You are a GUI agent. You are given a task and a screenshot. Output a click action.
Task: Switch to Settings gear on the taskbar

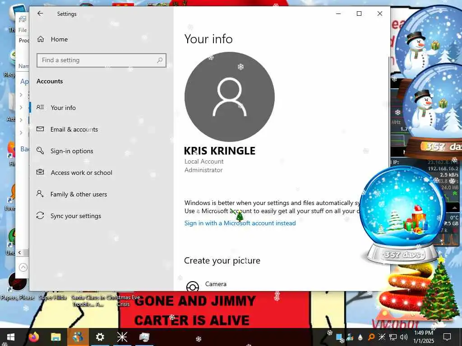[100, 337]
